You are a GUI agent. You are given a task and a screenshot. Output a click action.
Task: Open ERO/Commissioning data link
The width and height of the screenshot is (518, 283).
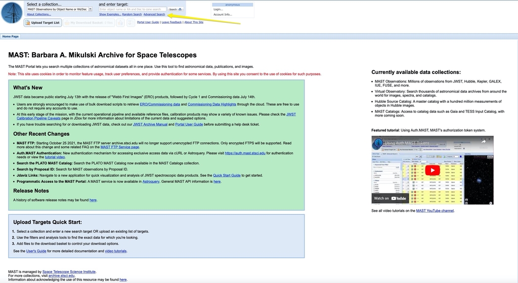pos(160,104)
